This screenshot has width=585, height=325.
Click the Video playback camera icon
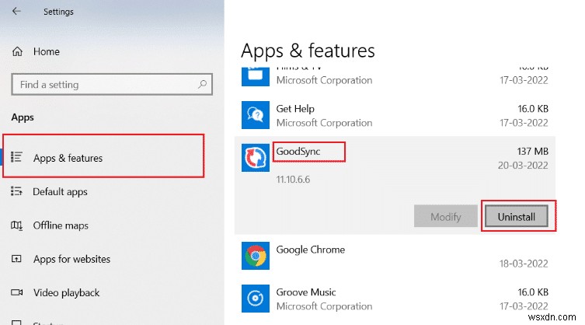pos(16,292)
